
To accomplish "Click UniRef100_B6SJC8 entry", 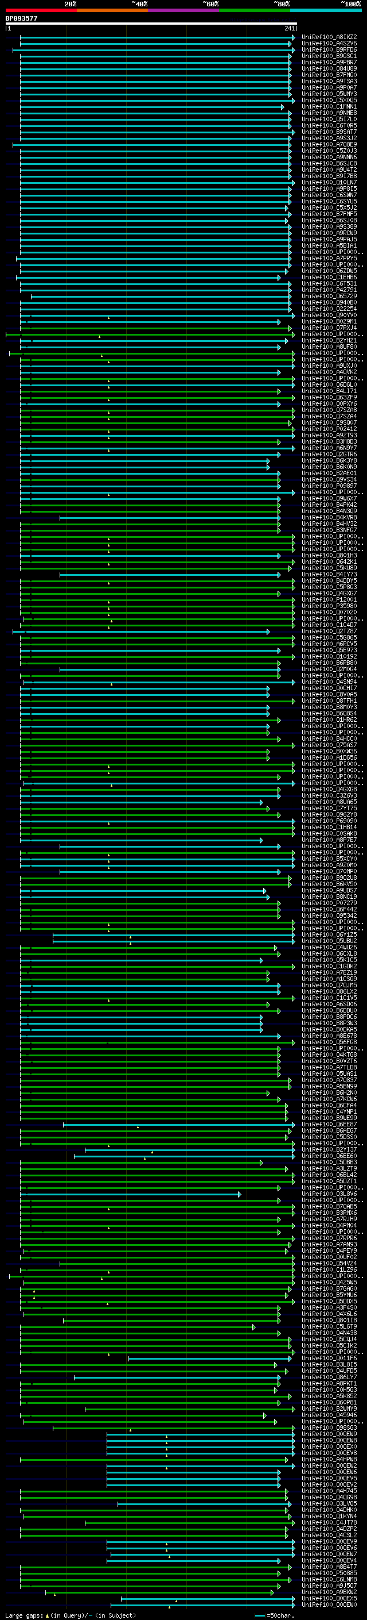I will (329, 164).
